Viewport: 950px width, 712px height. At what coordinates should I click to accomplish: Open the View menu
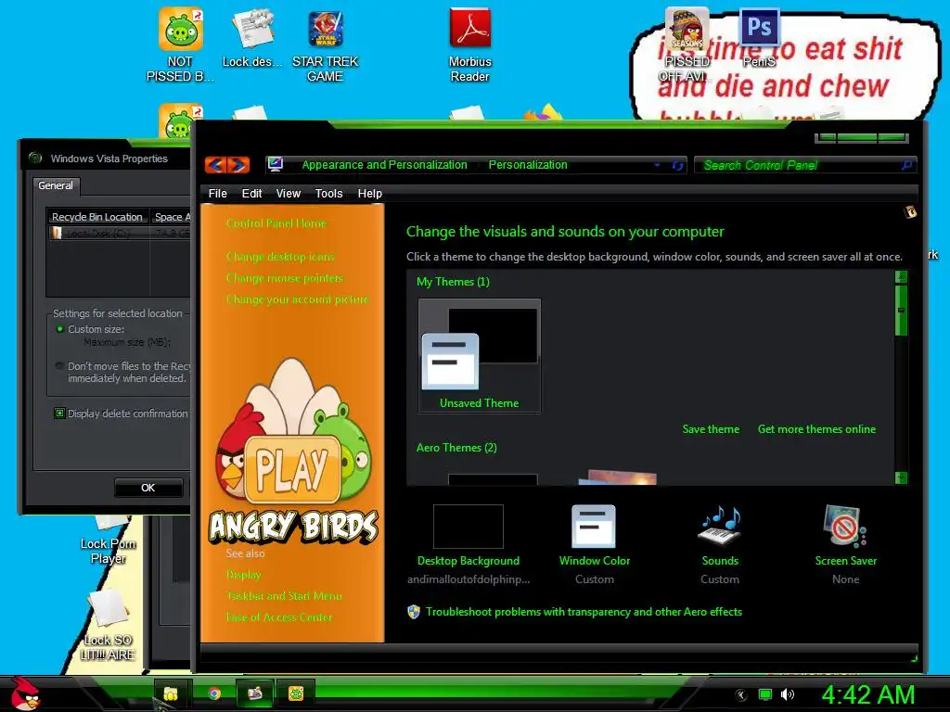click(289, 194)
